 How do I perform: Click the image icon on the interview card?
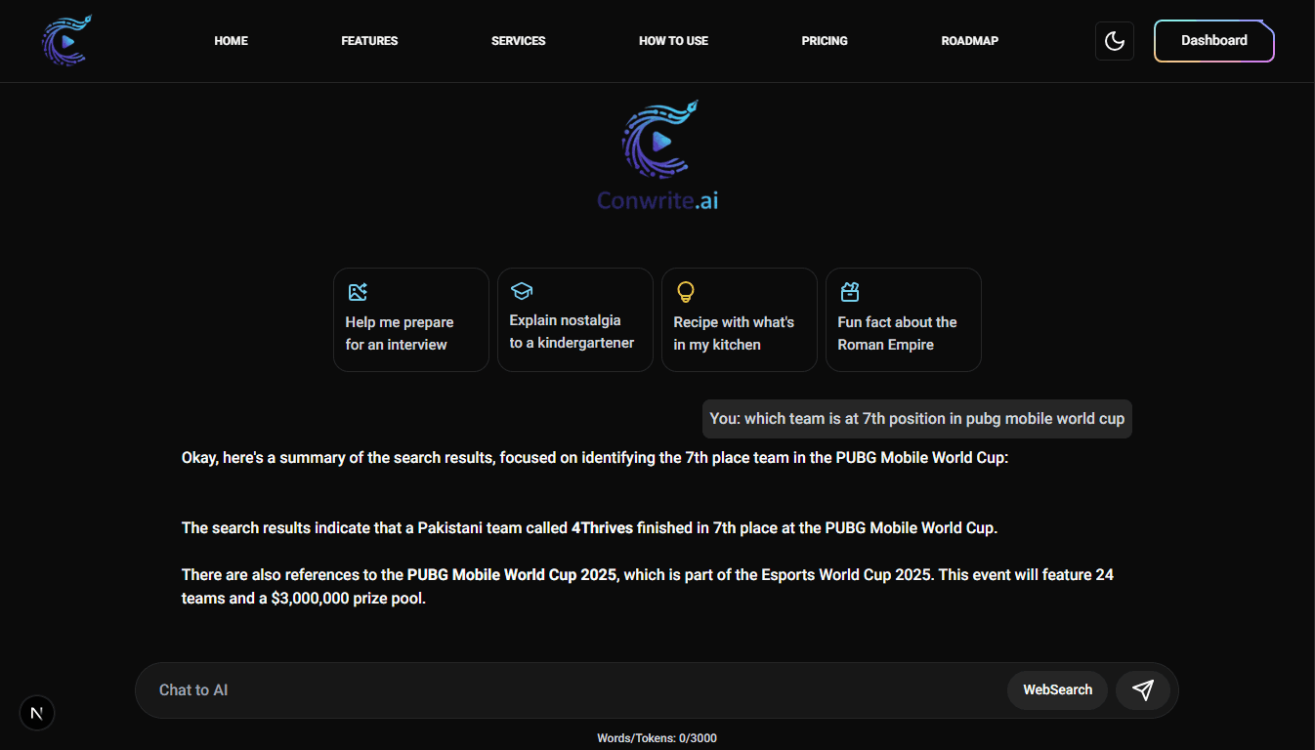pyautogui.click(x=358, y=291)
